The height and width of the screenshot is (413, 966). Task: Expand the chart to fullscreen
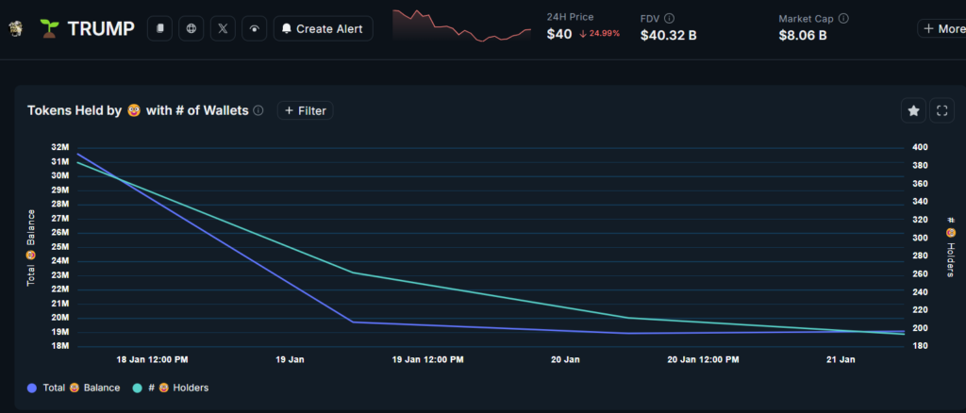[941, 111]
